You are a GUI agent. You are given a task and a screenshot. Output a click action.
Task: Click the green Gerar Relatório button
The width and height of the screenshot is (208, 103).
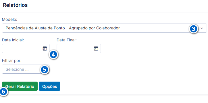pos(20,86)
